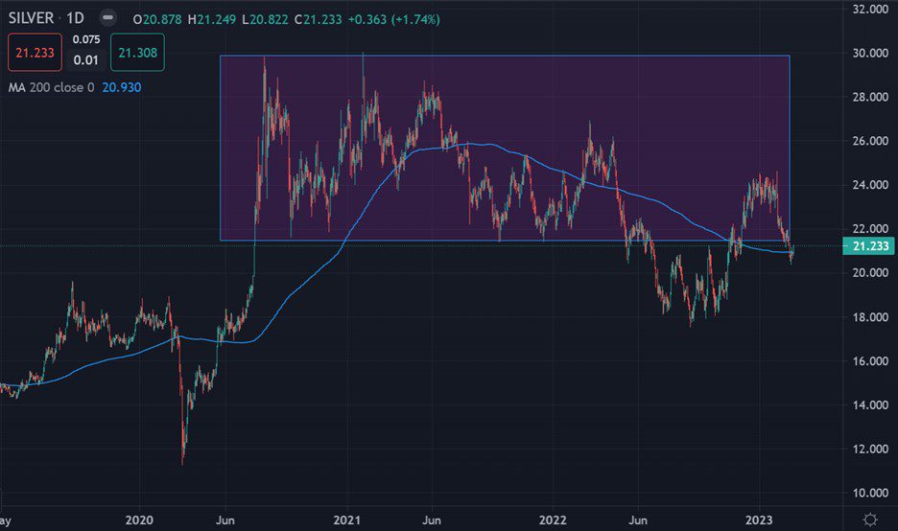Image resolution: width=898 pixels, height=531 pixels.
Task: Click the 0.075 spread value
Action: (86, 39)
